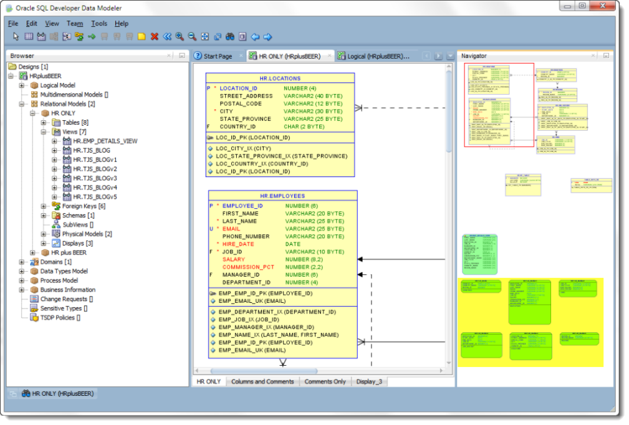Image resolution: width=629 pixels, height=425 pixels.
Task: Open the Edit menu
Action: [32, 24]
